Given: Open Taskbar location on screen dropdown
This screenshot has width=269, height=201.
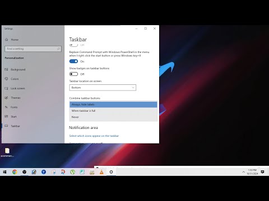Looking at the screenshot, I should pos(103,88).
